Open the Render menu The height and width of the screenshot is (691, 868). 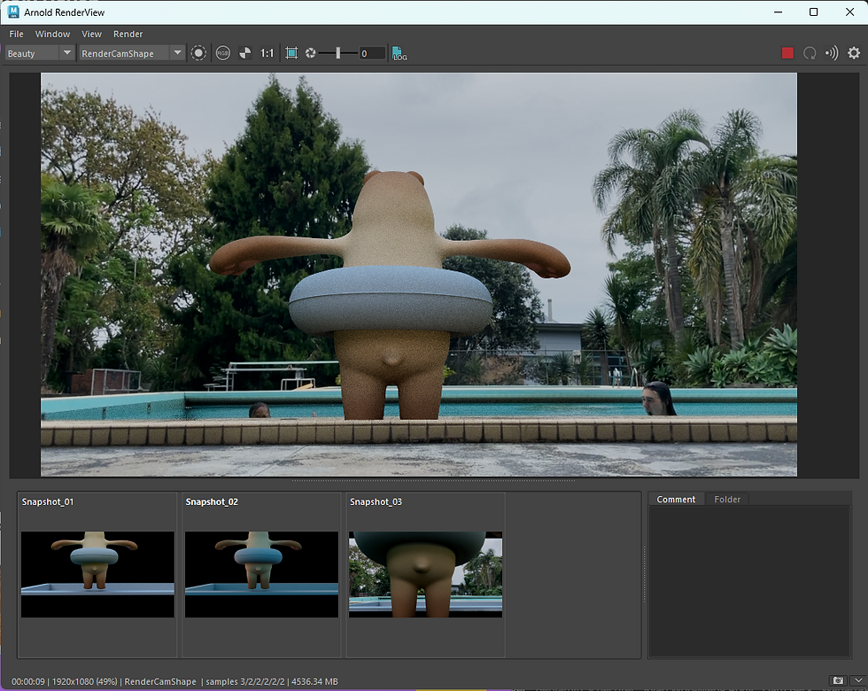point(128,34)
